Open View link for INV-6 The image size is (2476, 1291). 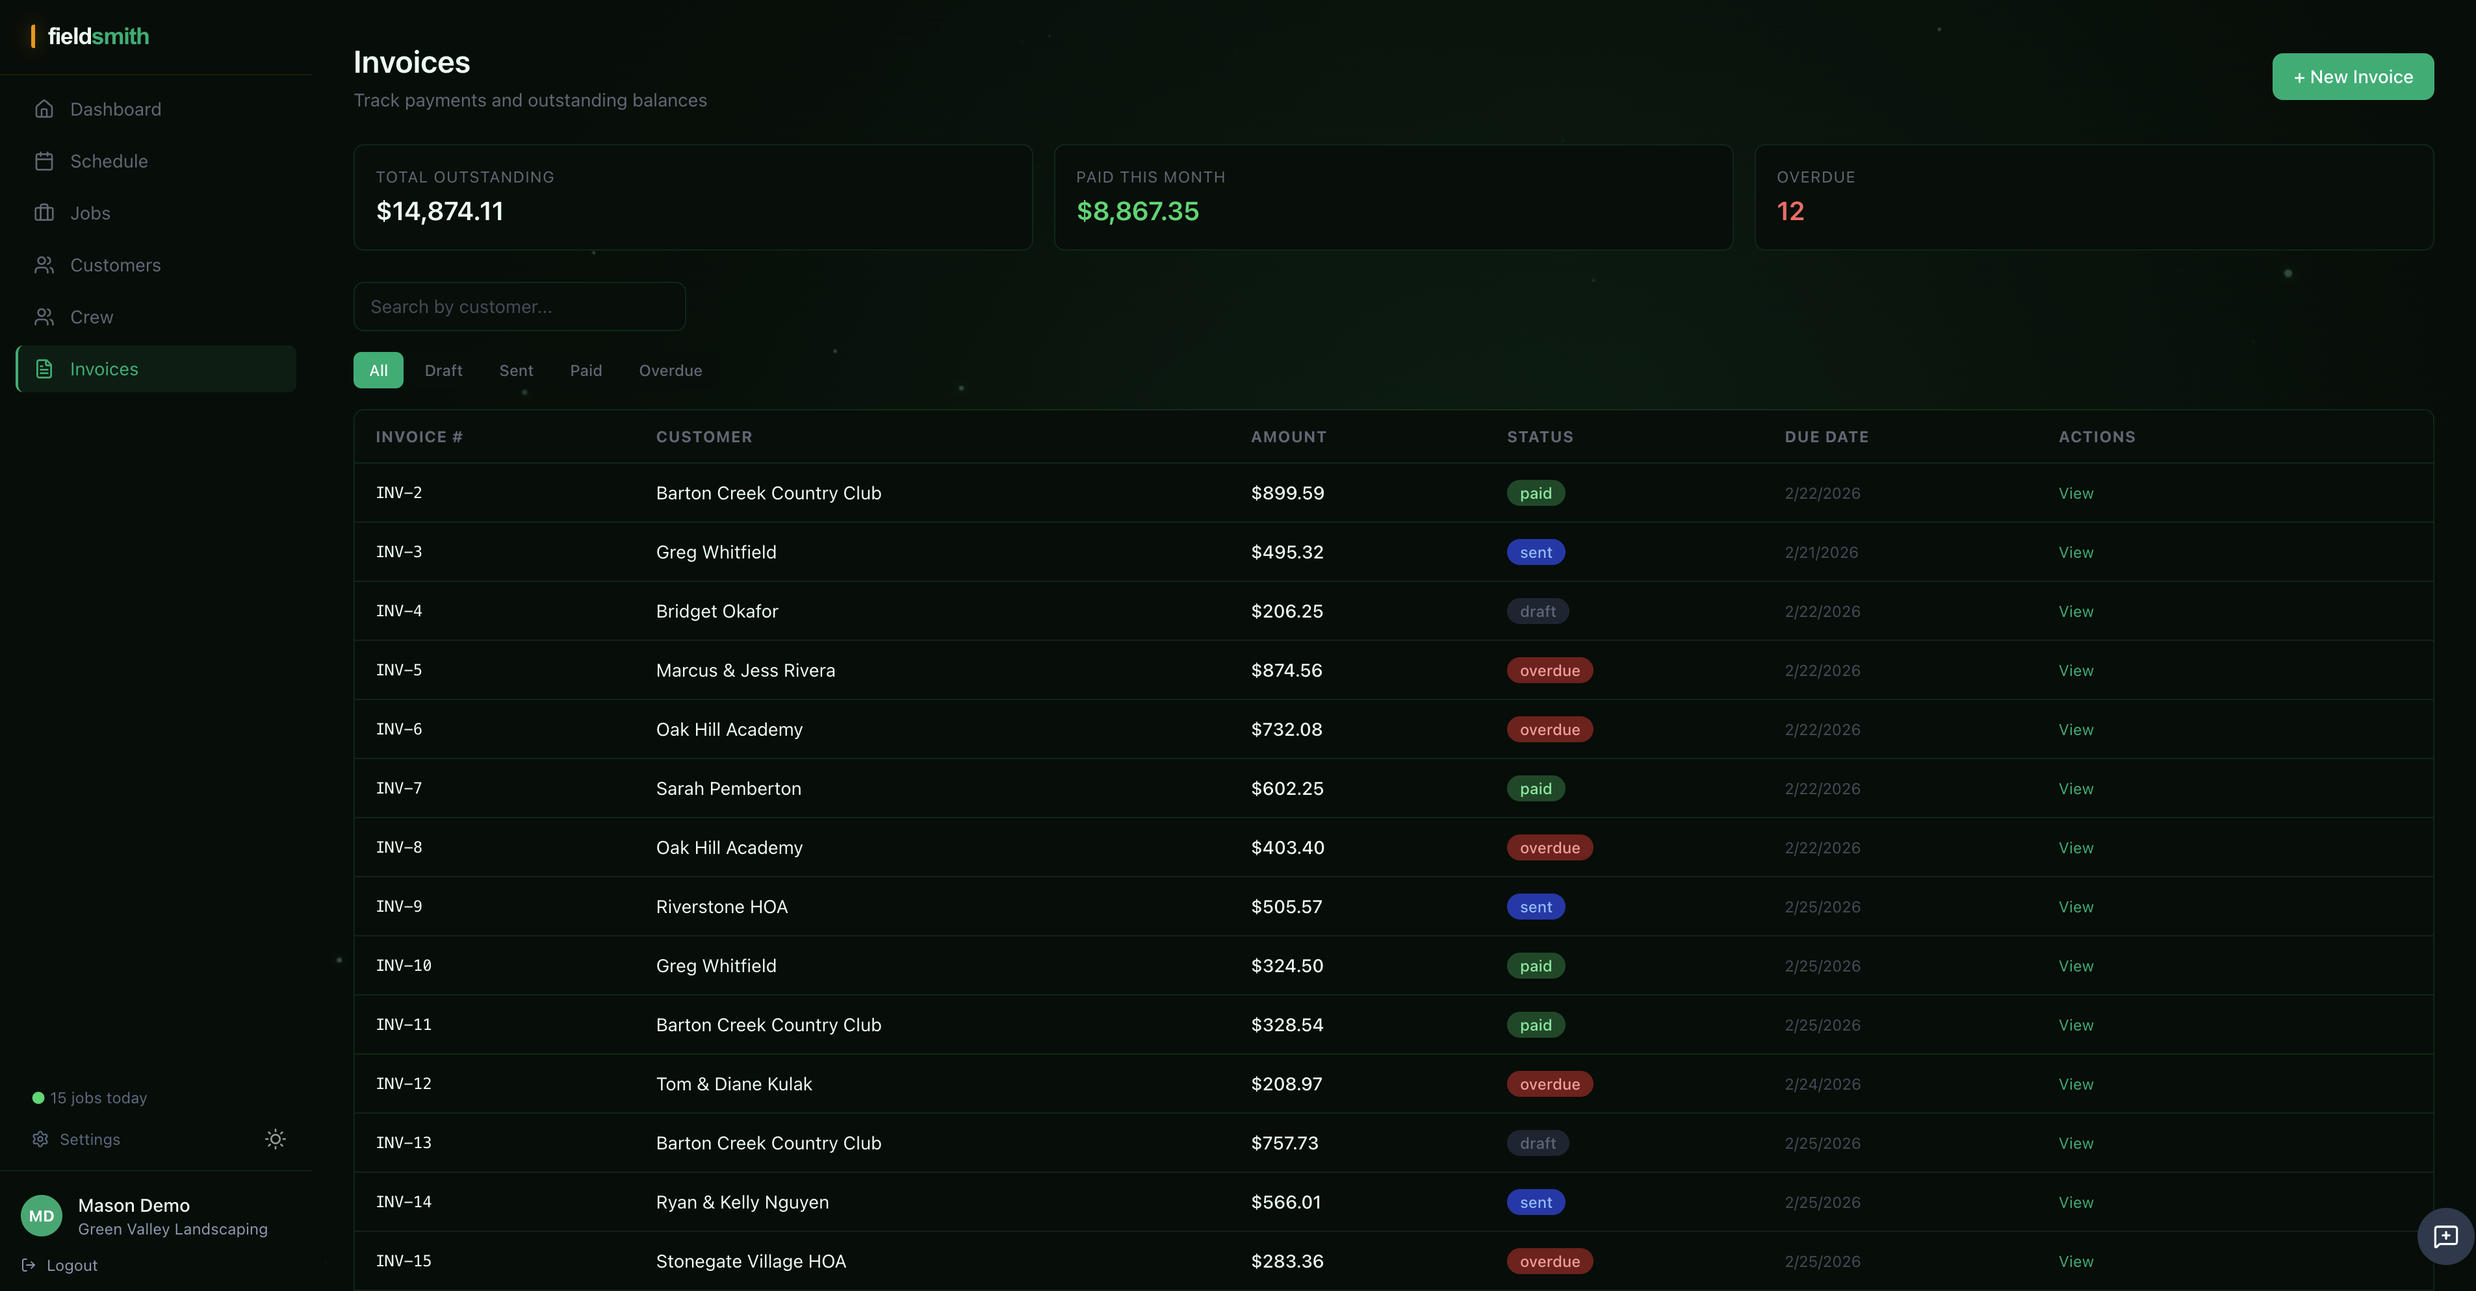point(2076,730)
